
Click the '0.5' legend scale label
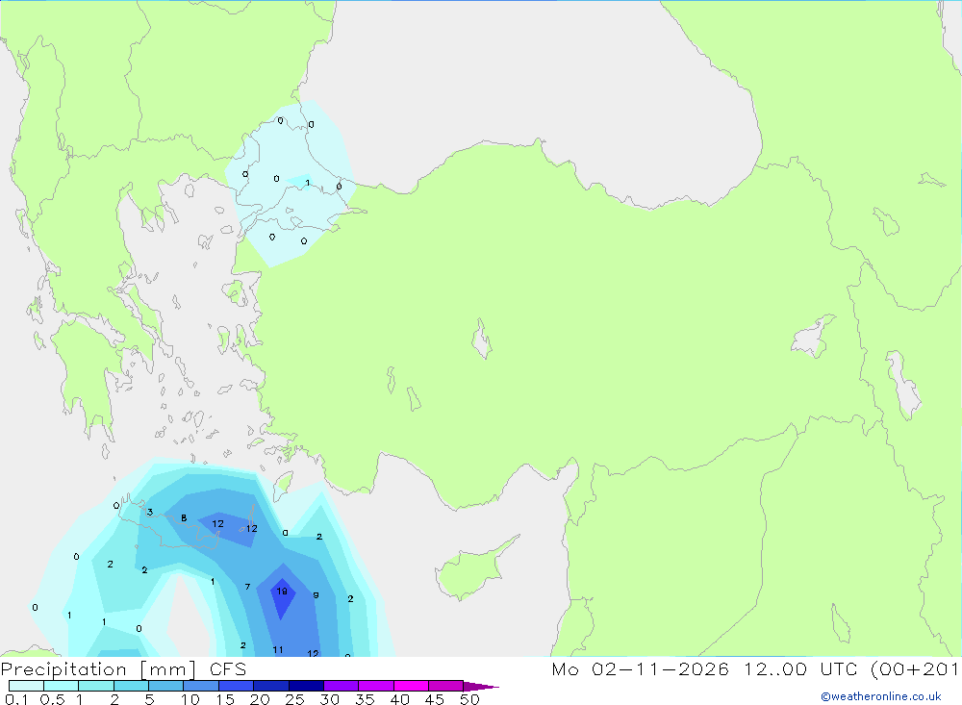[x=52, y=699]
